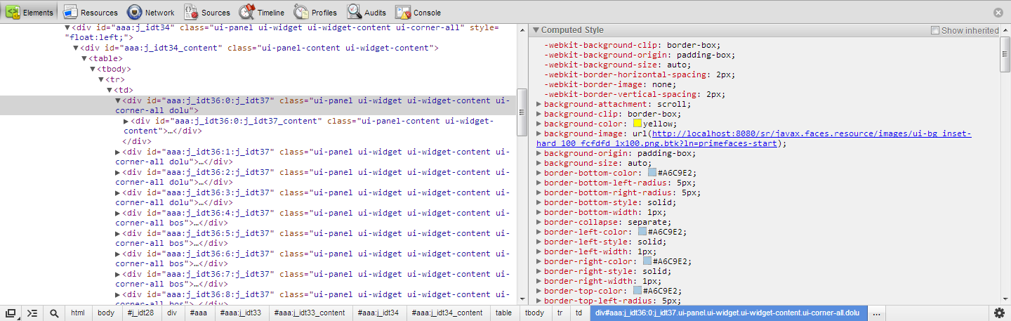Viewport: 1011px width, 321px height.
Task: Open the Resources panel
Action: click(x=91, y=12)
